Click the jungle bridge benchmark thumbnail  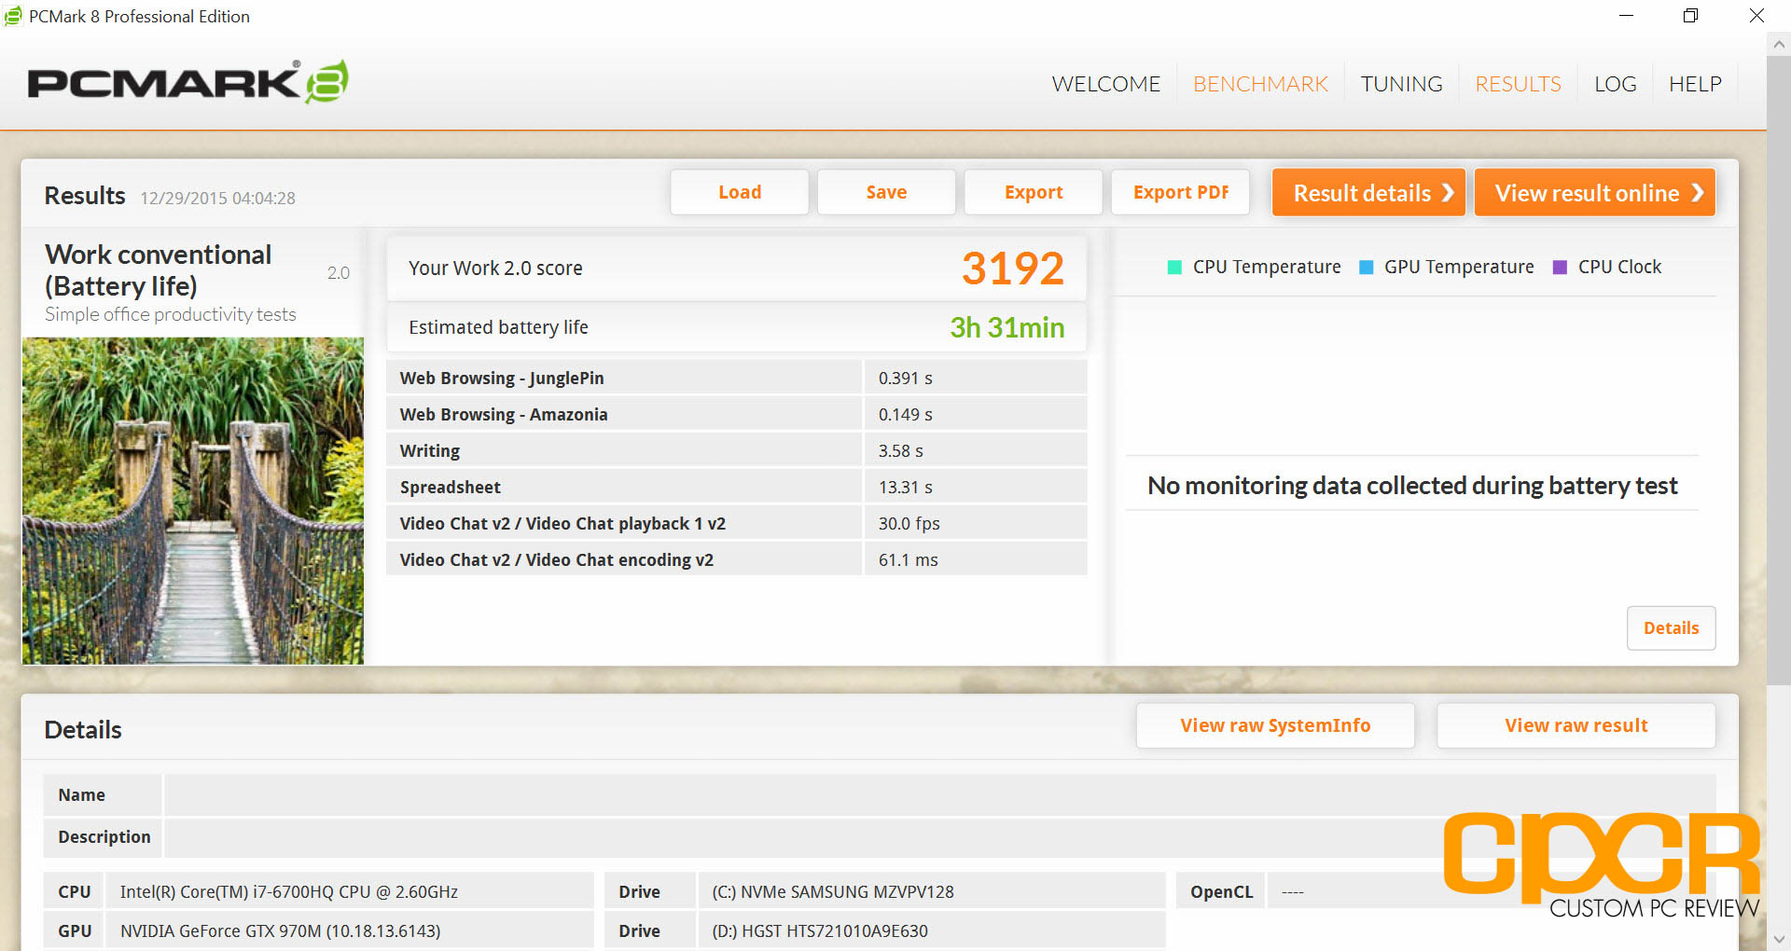[193, 501]
